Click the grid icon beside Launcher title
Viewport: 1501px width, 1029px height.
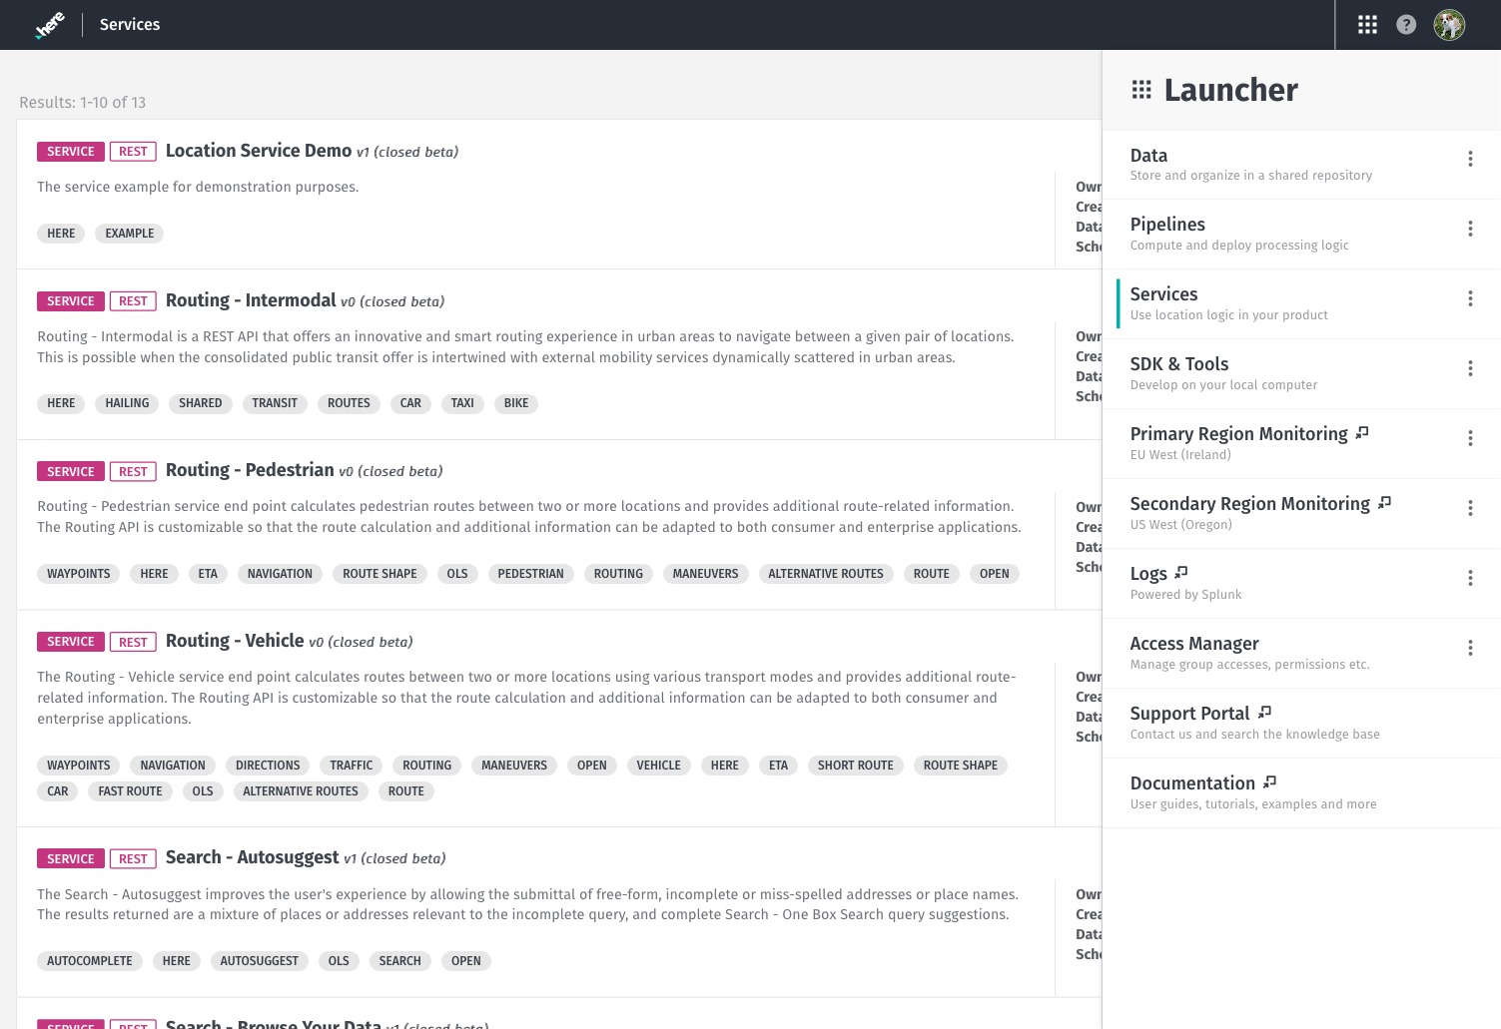(x=1141, y=90)
